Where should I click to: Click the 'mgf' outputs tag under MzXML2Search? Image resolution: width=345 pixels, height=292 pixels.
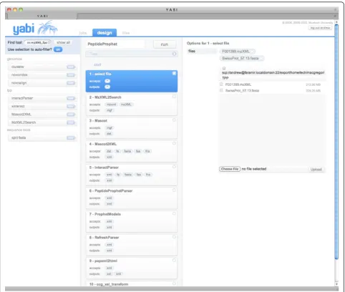110,110
